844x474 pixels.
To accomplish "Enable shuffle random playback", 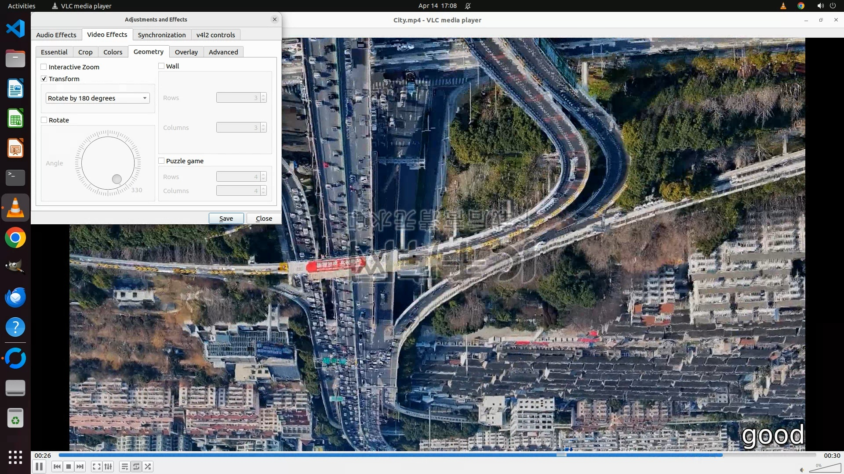I will [148, 467].
